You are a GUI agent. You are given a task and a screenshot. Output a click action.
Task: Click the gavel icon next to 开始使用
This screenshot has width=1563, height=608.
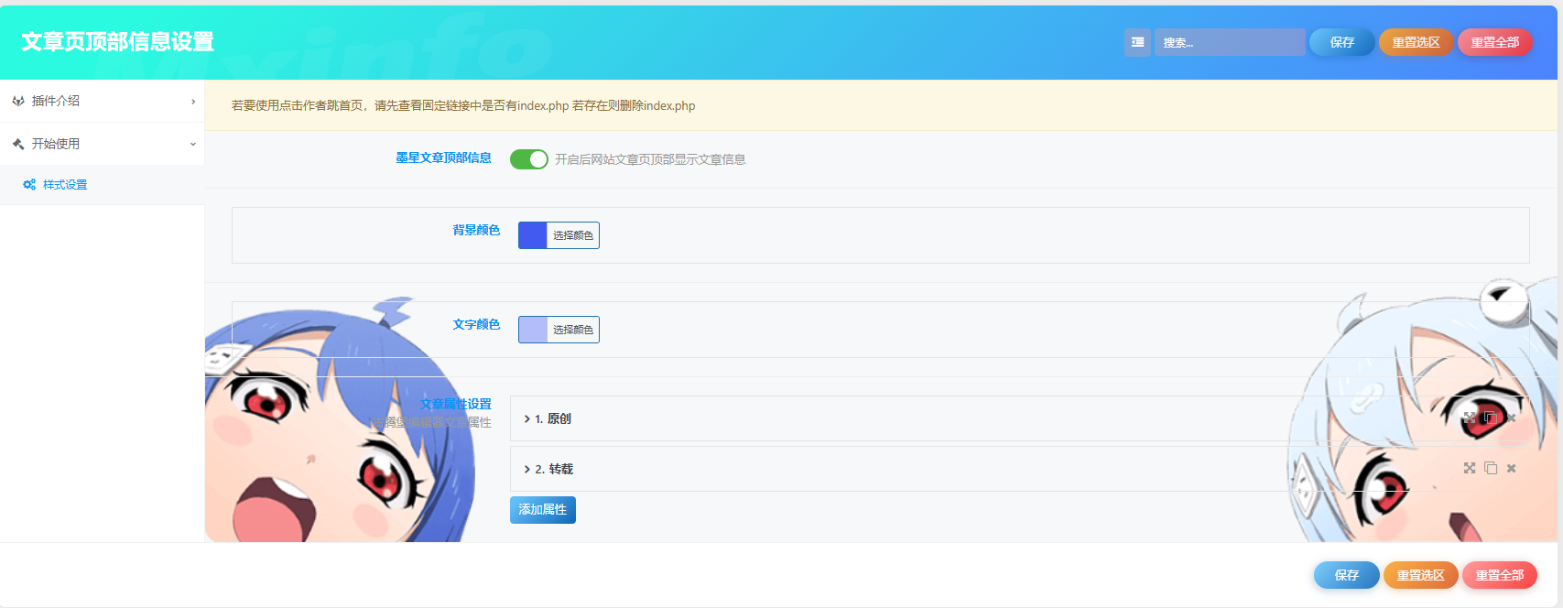pos(18,144)
